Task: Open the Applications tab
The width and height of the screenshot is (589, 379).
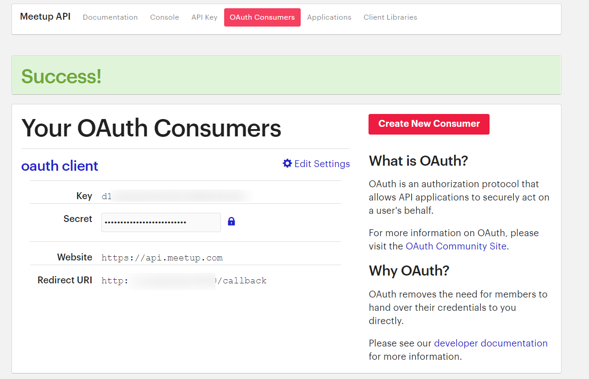Action: tap(329, 17)
